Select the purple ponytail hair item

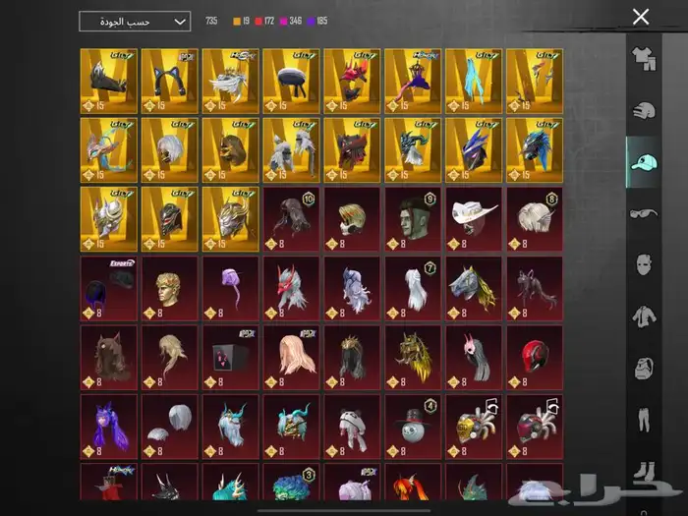(230, 289)
